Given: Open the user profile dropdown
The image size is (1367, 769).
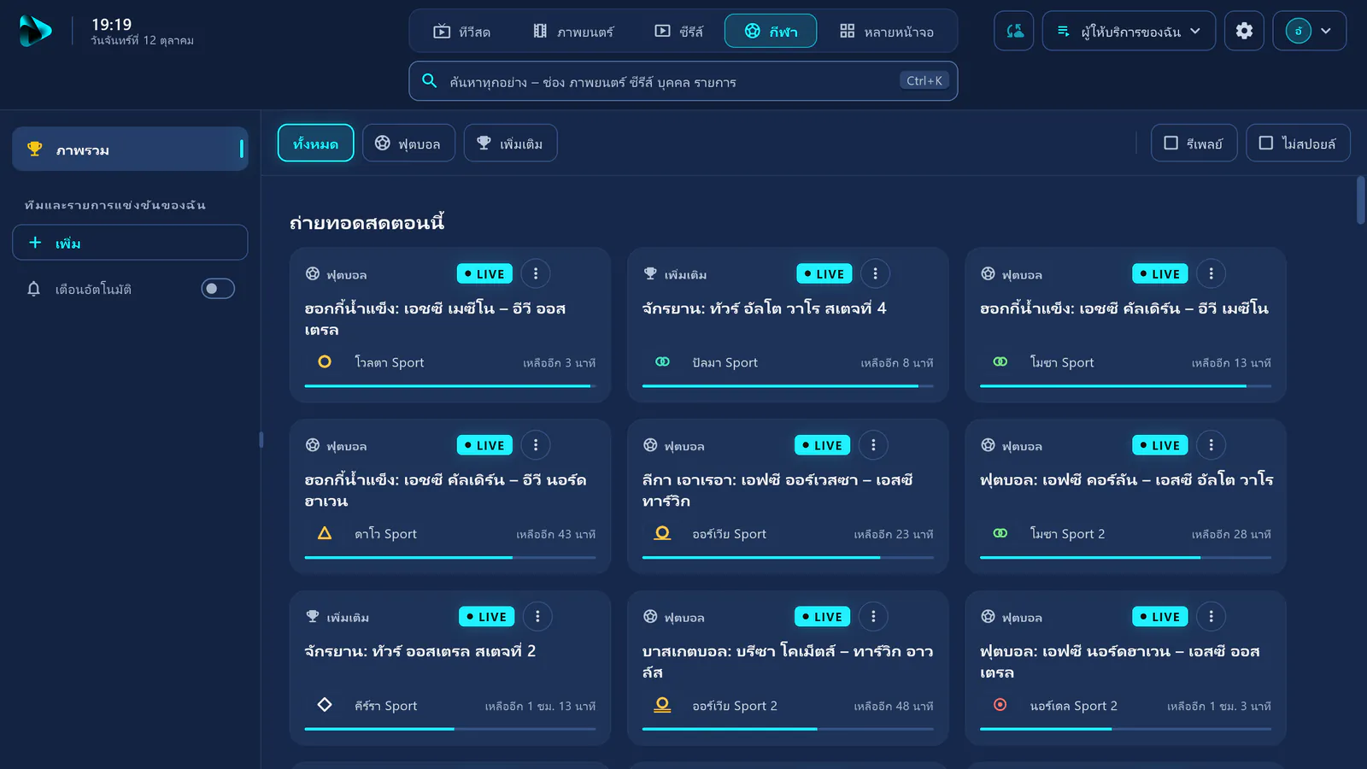Looking at the screenshot, I should [x=1309, y=31].
